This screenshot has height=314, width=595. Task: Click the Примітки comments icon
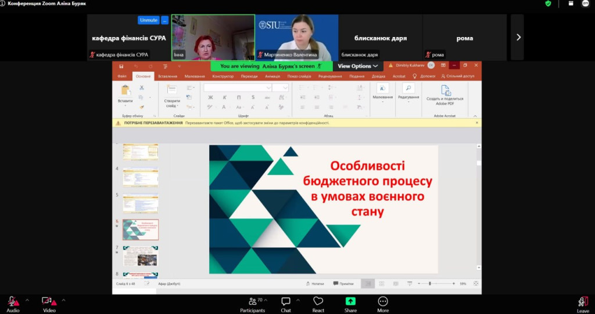tap(336, 283)
